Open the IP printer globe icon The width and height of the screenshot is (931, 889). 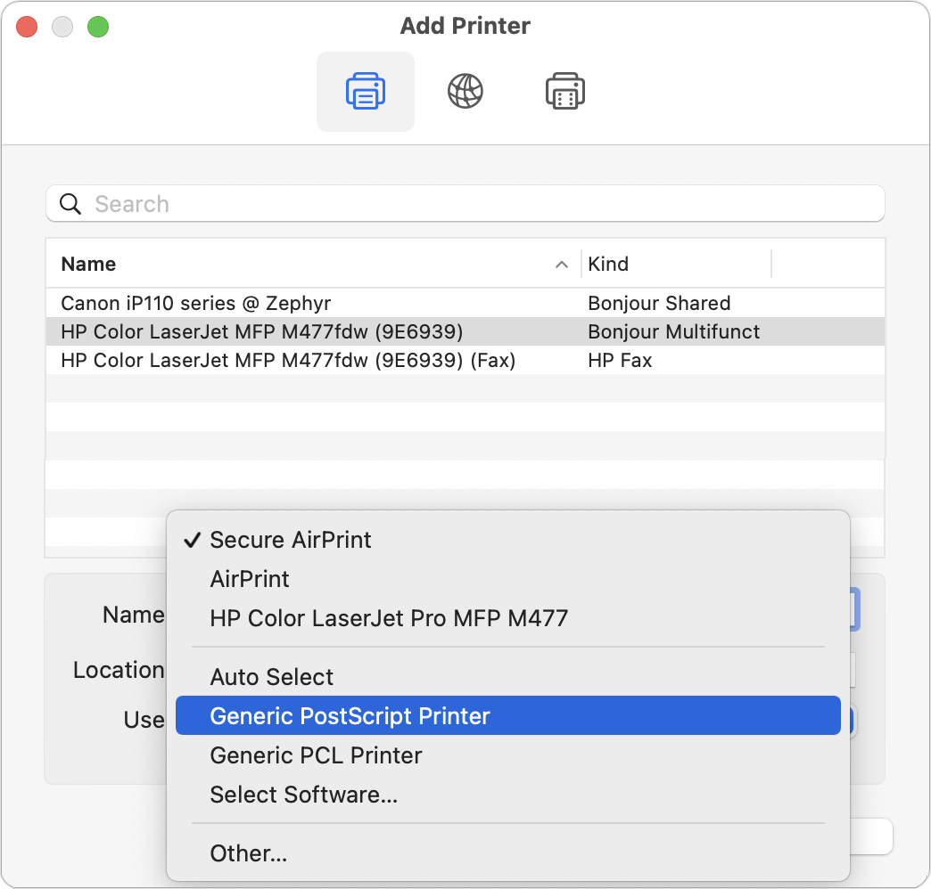[x=465, y=92]
